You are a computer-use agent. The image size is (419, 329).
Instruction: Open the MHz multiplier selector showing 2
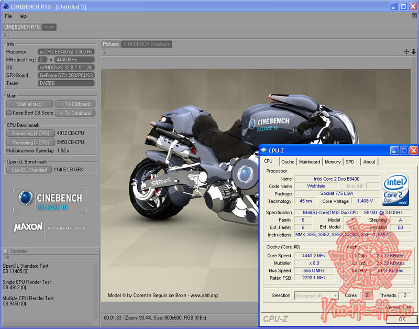[41, 60]
